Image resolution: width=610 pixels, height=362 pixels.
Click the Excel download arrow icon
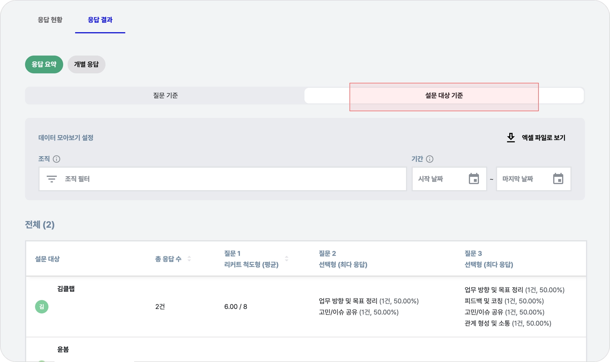(x=511, y=138)
